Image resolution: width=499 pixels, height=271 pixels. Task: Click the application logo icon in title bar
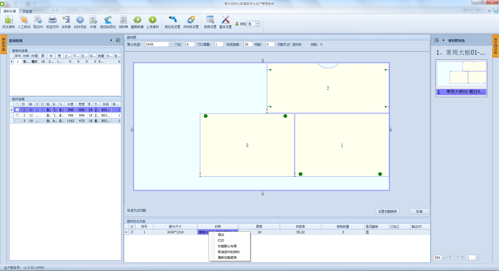(2, 3)
